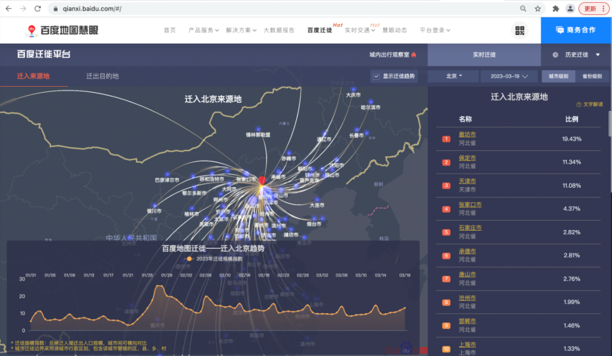Click the 比例 column header

click(571, 119)
